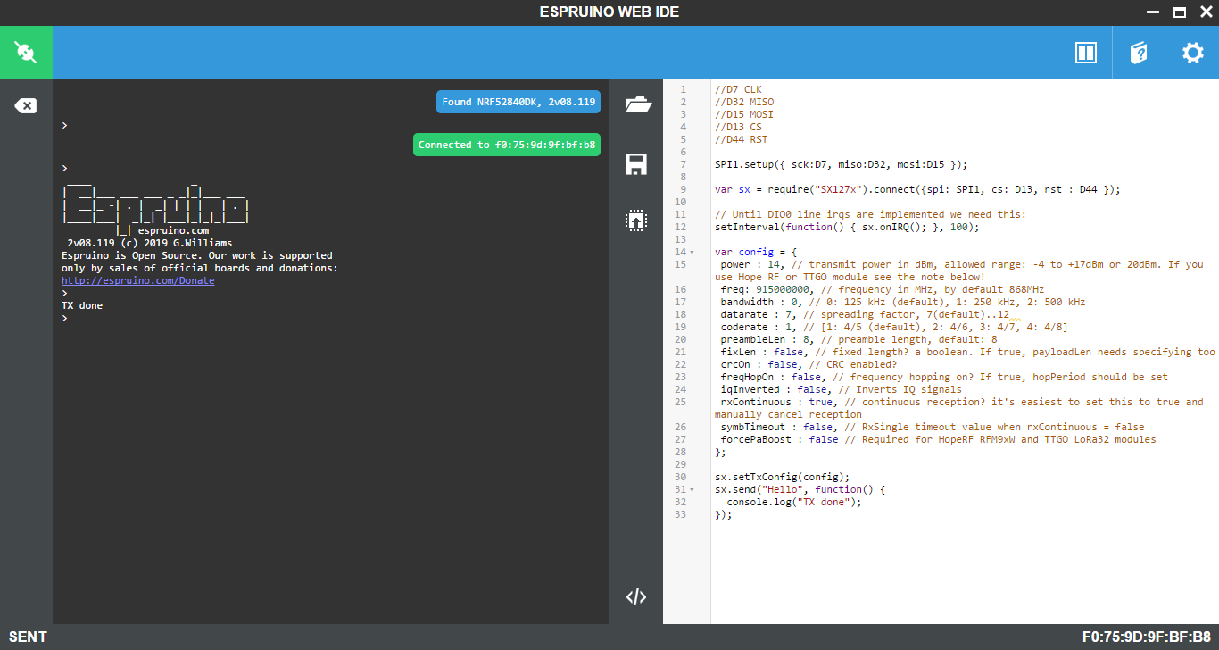Click the 'forcePaBoost : false' config line
Image resolution: width=1219 pixels, height=650 pixels.
point(938,439)
